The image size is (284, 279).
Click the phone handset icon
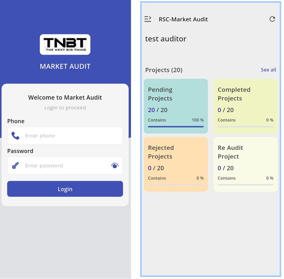15,136
